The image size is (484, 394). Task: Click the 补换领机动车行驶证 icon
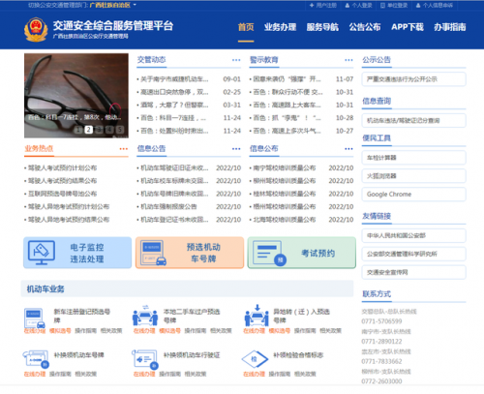point(145,359)
